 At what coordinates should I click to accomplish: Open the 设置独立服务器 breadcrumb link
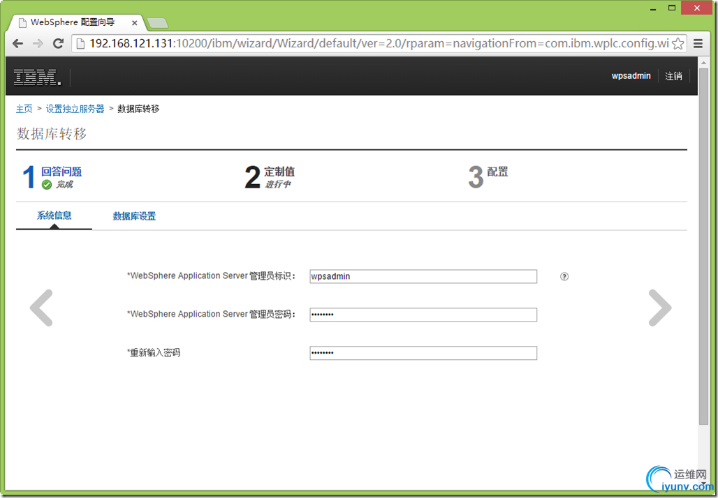[75, 109]
